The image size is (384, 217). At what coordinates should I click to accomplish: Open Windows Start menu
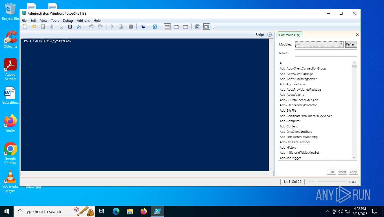point(7,211)
